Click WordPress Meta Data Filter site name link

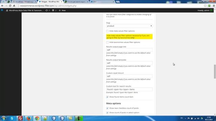coord(26,10)
